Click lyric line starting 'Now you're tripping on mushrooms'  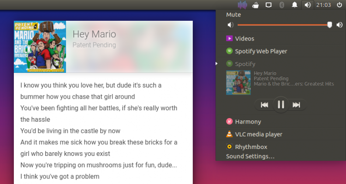point(99,165)
